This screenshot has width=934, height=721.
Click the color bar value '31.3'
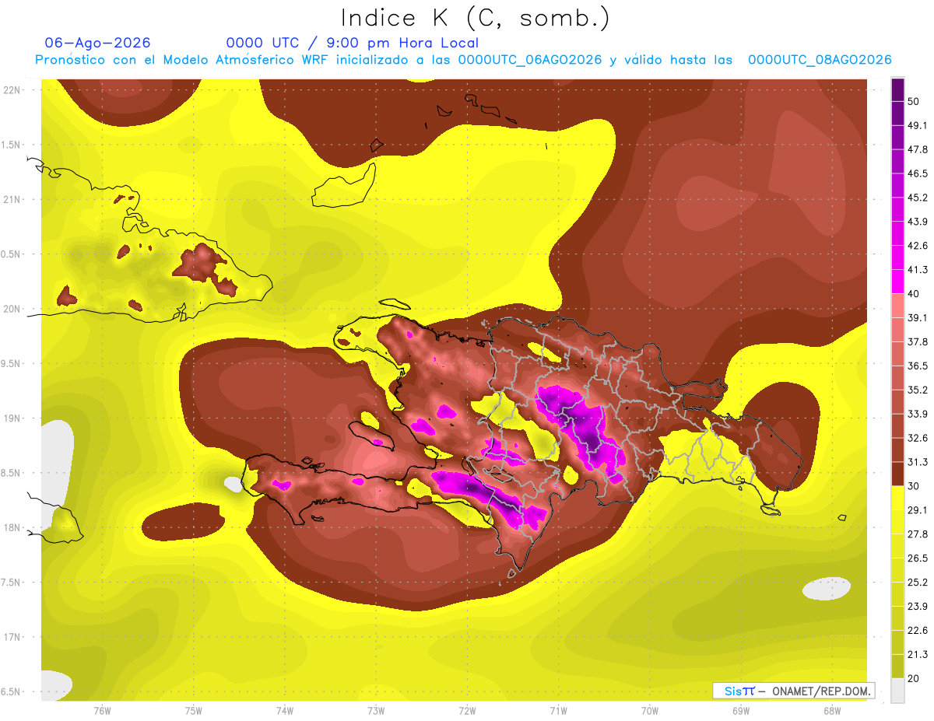click(917, 462)
